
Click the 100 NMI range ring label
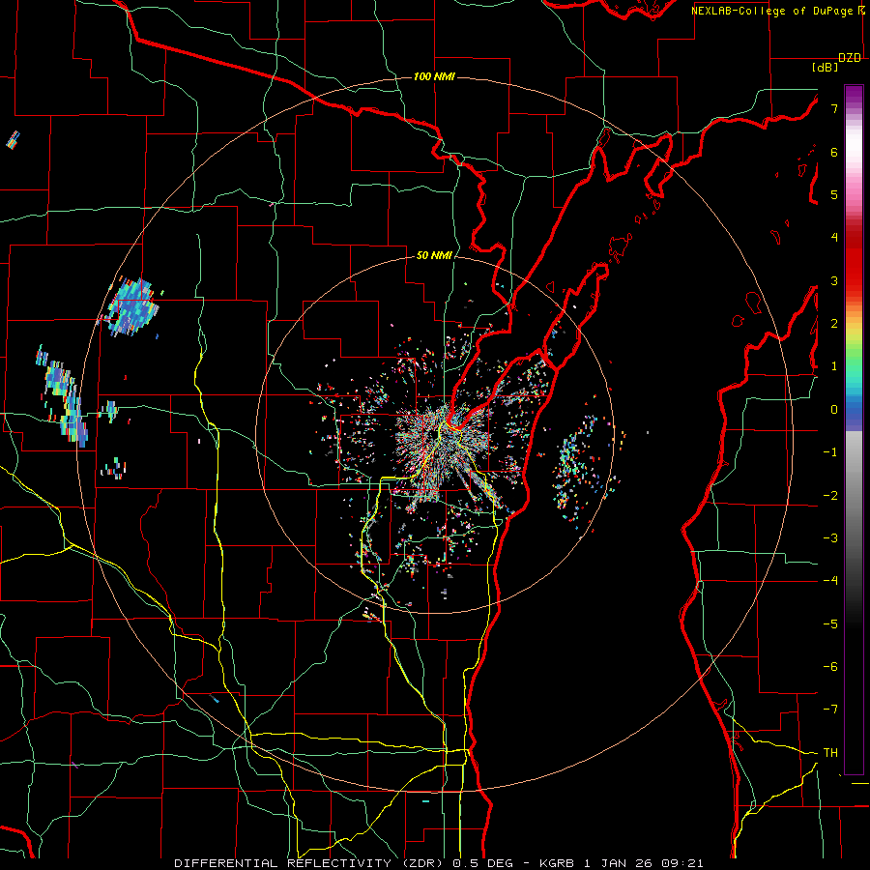tap(434, 76)
